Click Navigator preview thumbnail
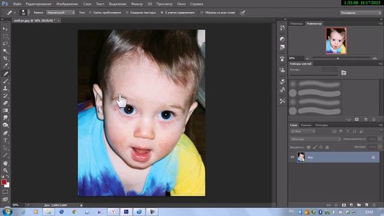Image resolution: width=384 pixels, height=216 pixels. coord(336,41)
